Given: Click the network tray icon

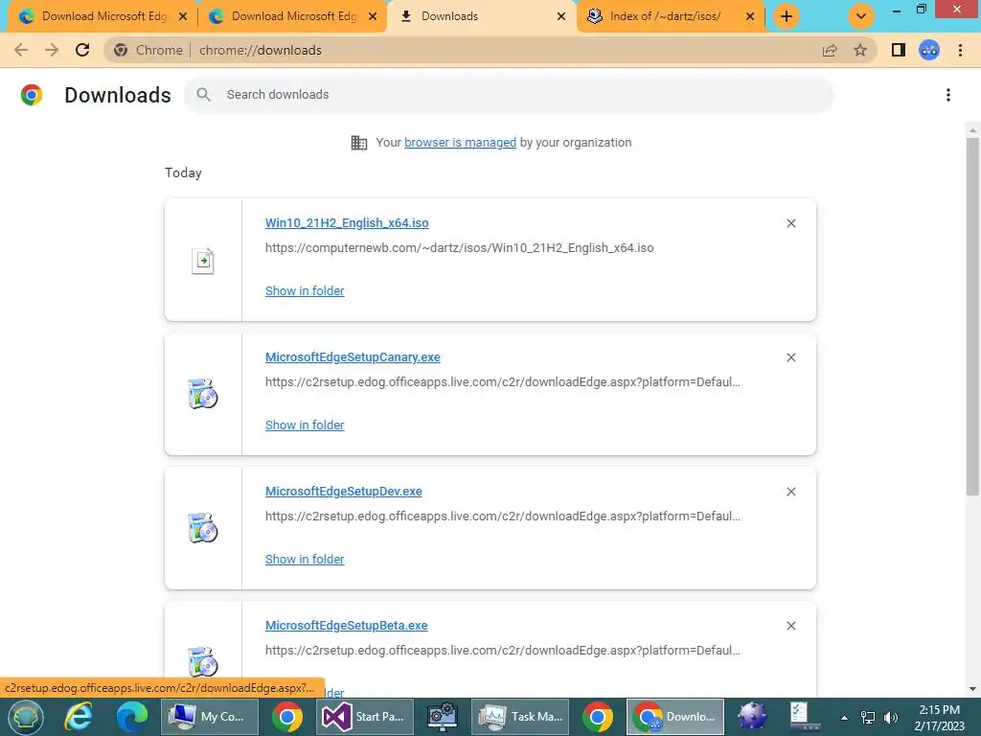Looking at the screenshot, I should pos(868,718).
